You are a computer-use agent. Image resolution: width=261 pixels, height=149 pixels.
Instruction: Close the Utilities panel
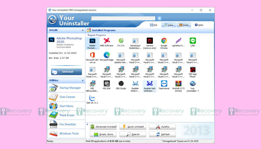[82, 80]
